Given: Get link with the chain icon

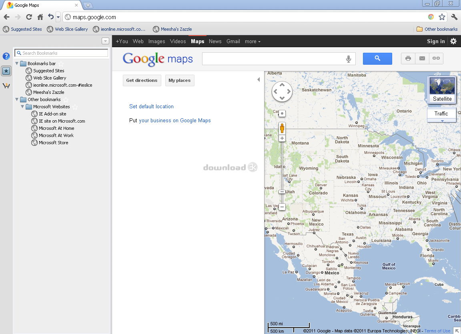Looking at the screenshot, I should (x=436, y=58).
